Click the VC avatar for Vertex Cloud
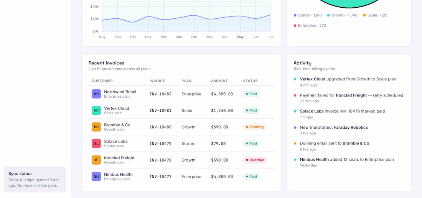 pos(96,110)
